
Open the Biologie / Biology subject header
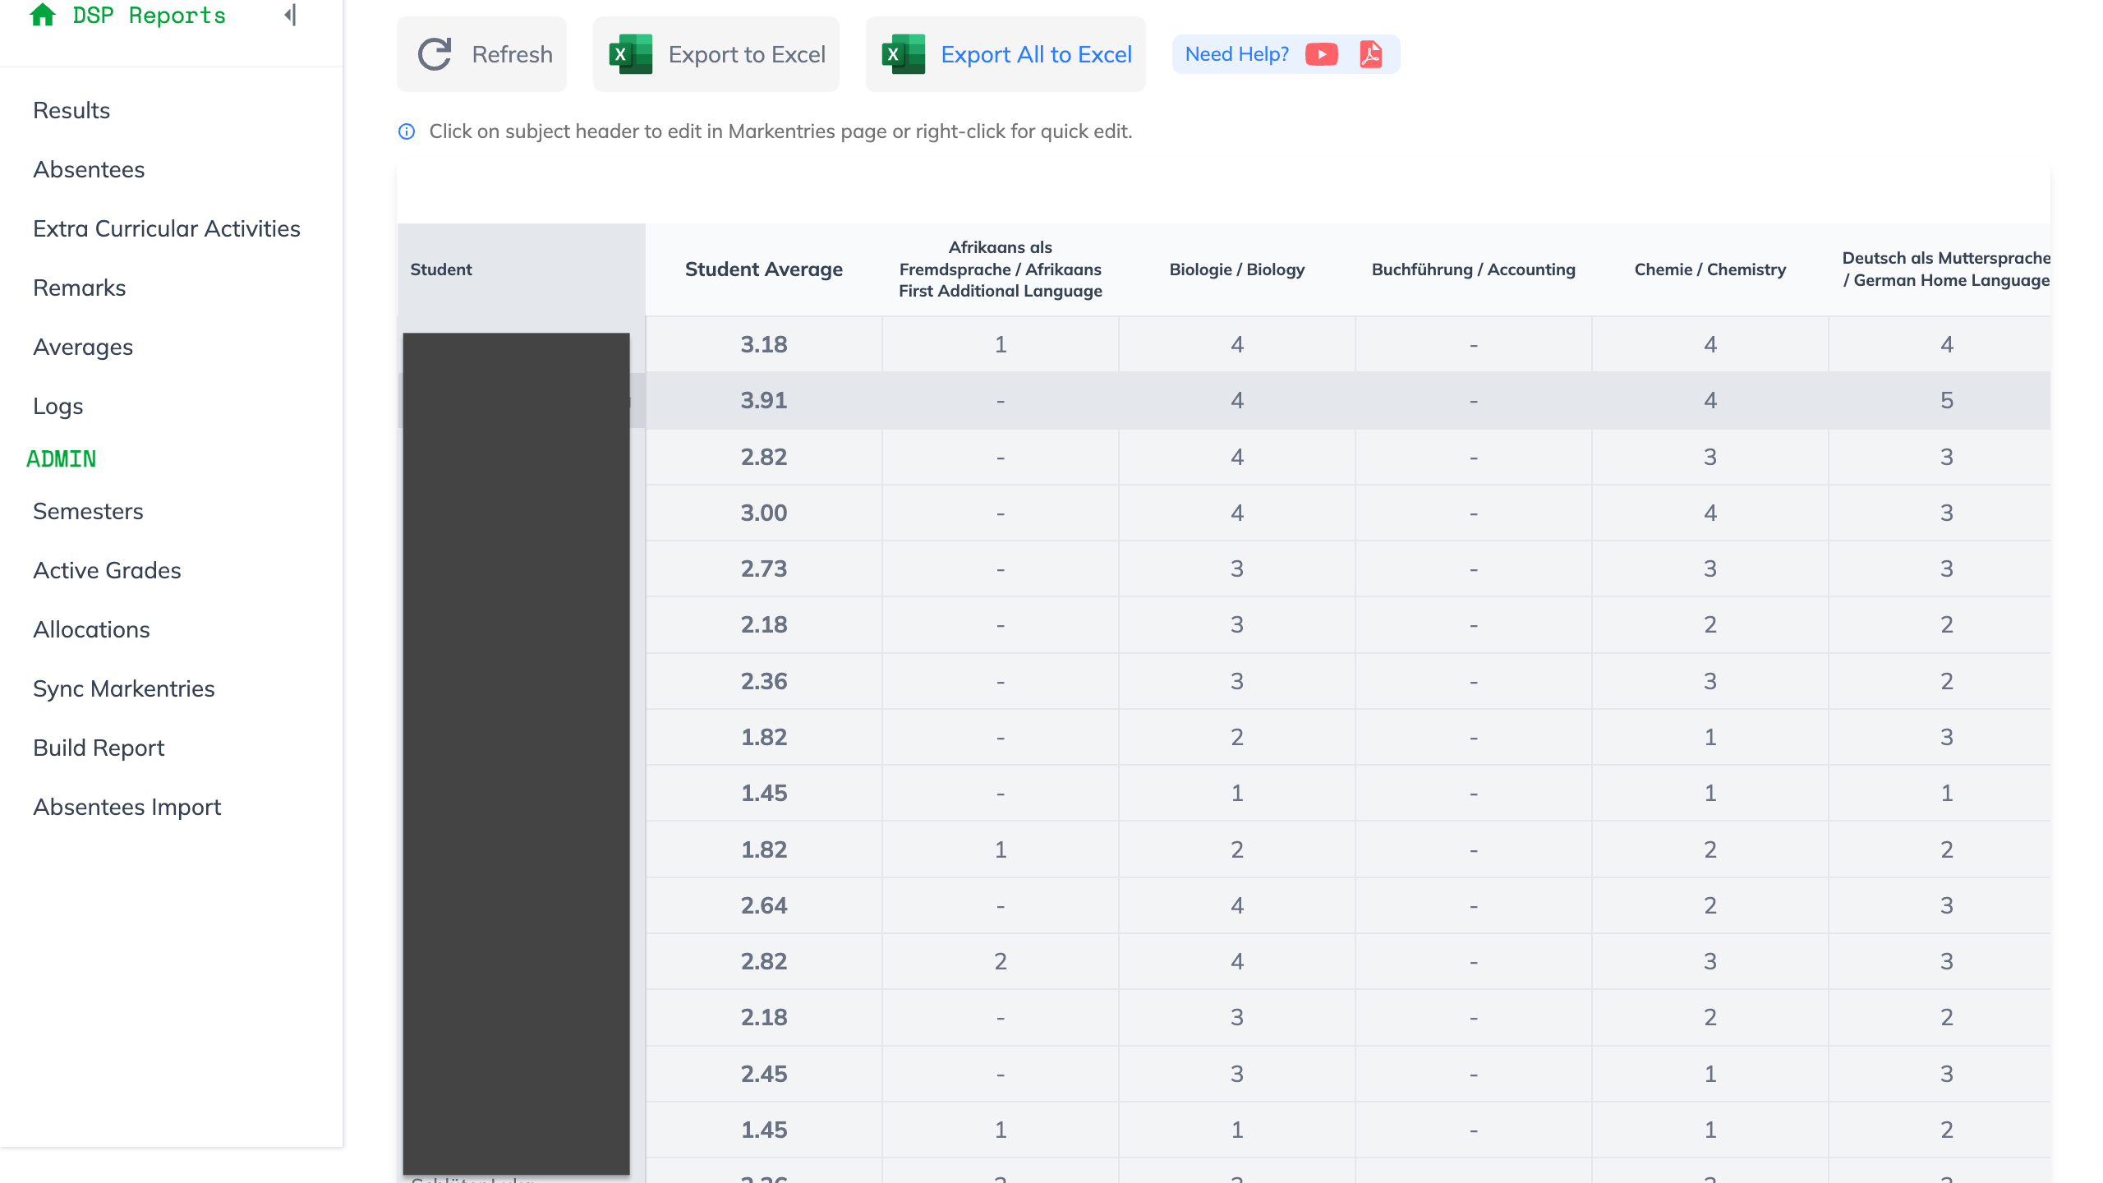1236,269
